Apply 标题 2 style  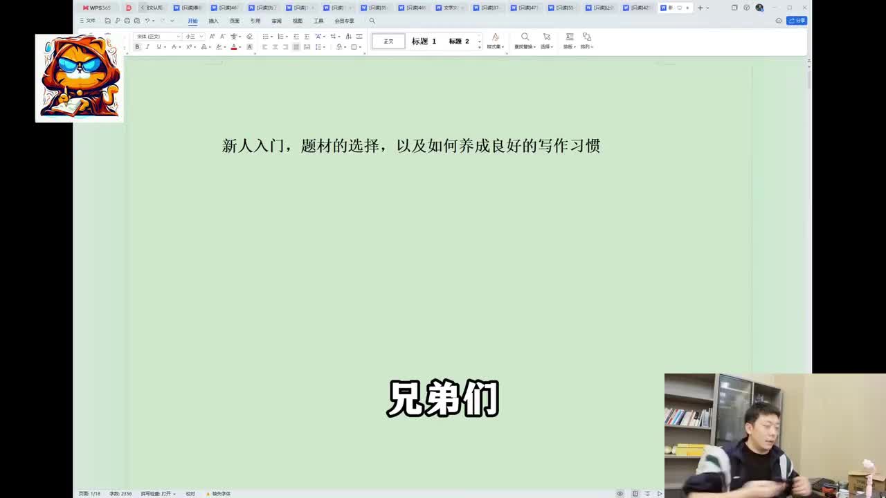pyautogui.click(x=459, y=41)
